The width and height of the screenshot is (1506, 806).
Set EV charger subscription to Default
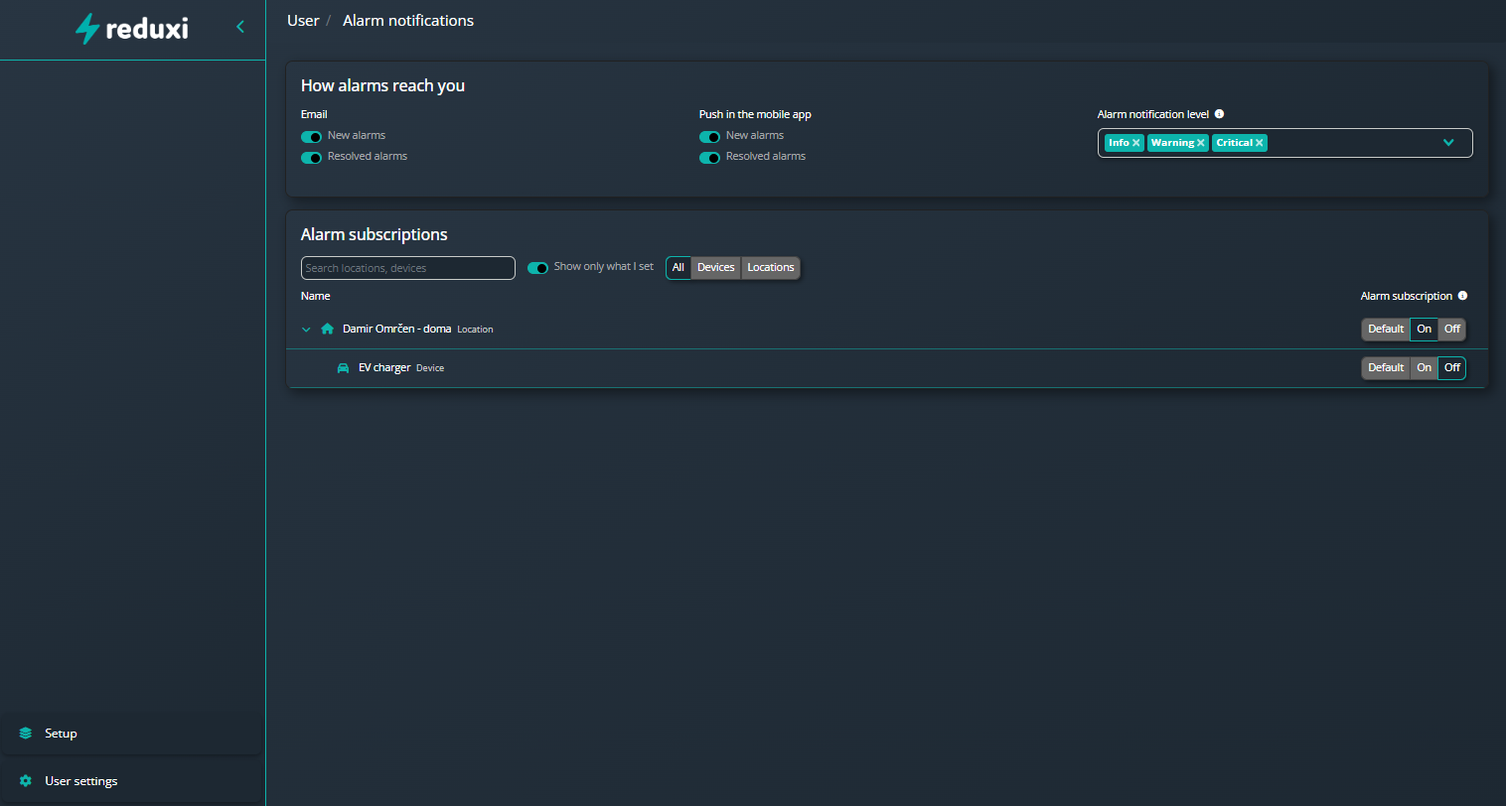tap(1386, 367)
